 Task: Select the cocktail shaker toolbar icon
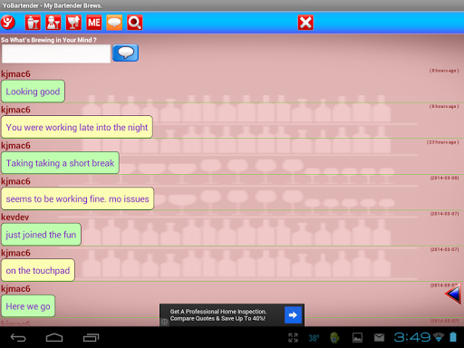(33, 23)
